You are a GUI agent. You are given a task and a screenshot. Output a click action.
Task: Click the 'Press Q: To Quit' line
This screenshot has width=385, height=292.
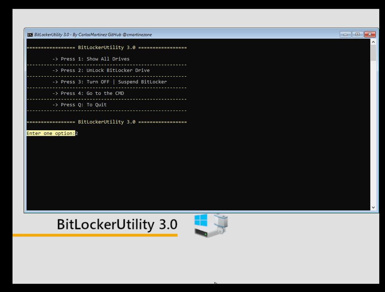tap(80, 105)
